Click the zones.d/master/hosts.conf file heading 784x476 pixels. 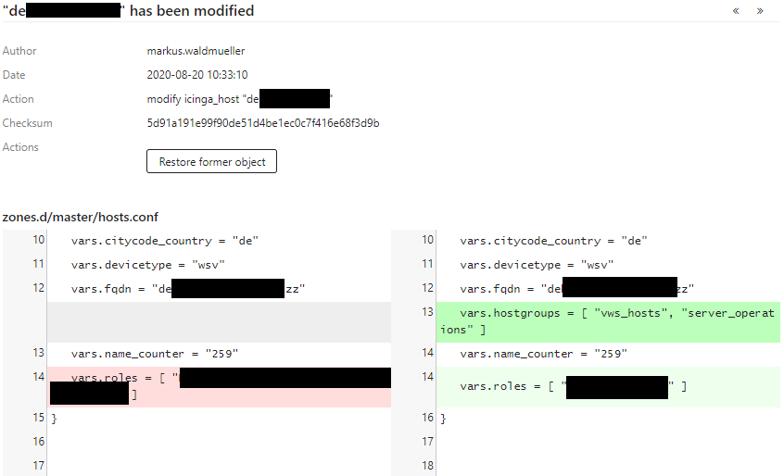point(80,218)
